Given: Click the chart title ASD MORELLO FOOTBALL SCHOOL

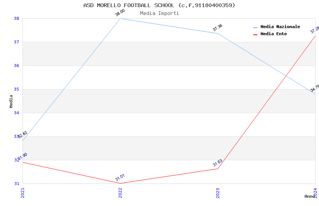Looking at the screenshot, I should (159, 5).
